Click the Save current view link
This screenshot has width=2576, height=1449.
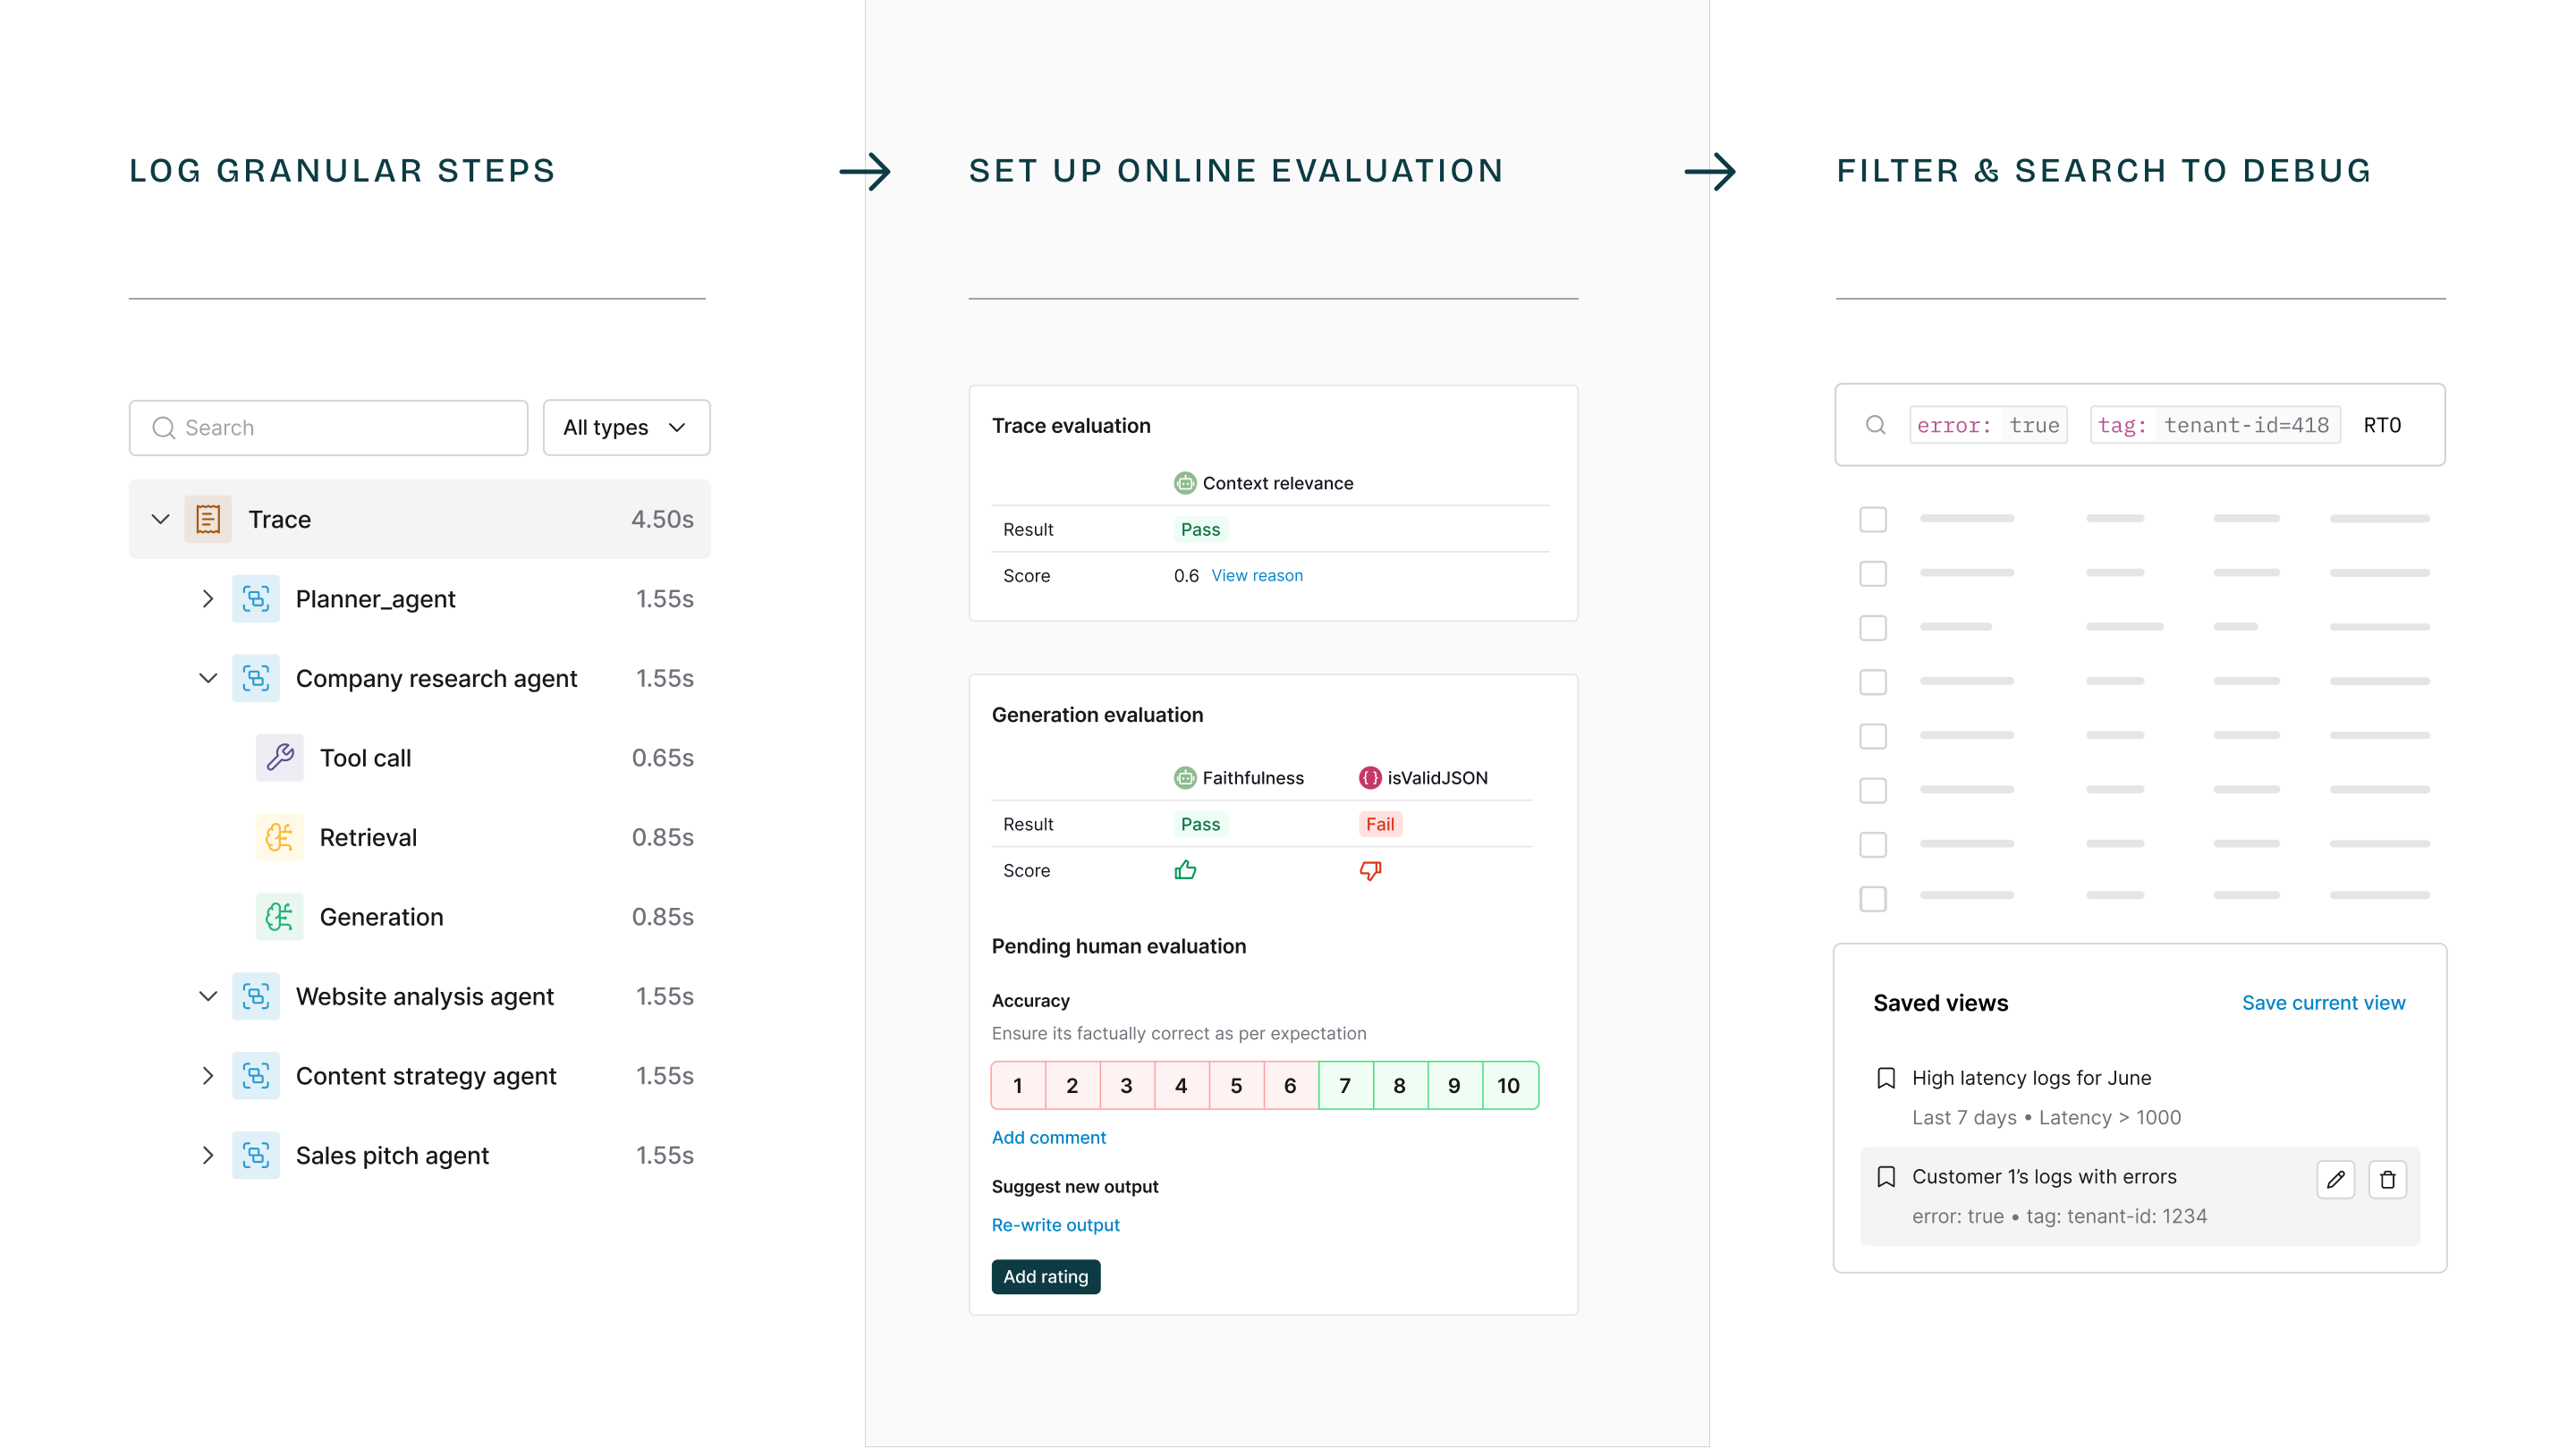[2322, 1003]
